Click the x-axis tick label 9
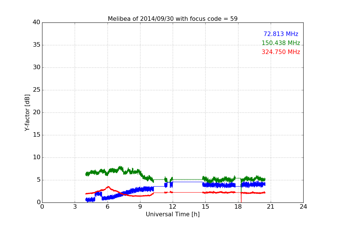Viewport: 337px width, 225px height. click(x=140, y=206)
